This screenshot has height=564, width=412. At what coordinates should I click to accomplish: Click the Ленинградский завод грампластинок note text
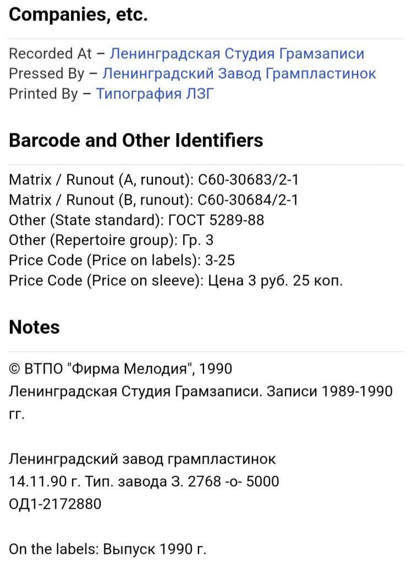(x=142, y=459)
